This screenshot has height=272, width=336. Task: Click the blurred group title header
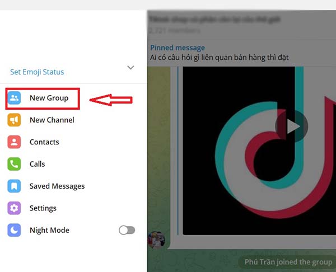(x=215, y=20)
